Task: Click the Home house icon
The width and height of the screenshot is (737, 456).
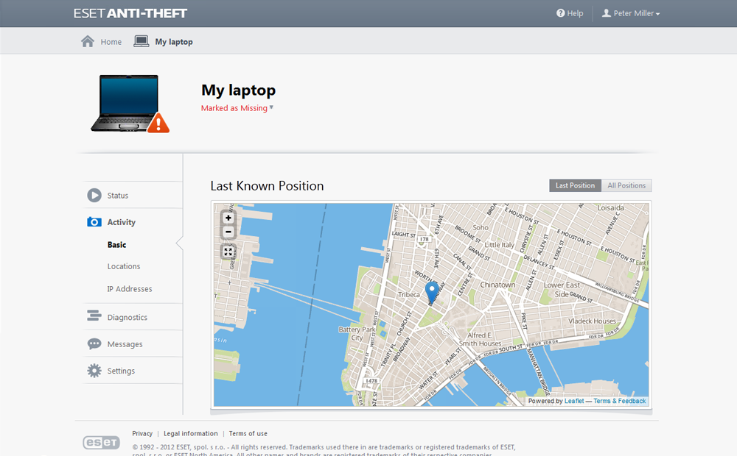Action: pos(88,41)
